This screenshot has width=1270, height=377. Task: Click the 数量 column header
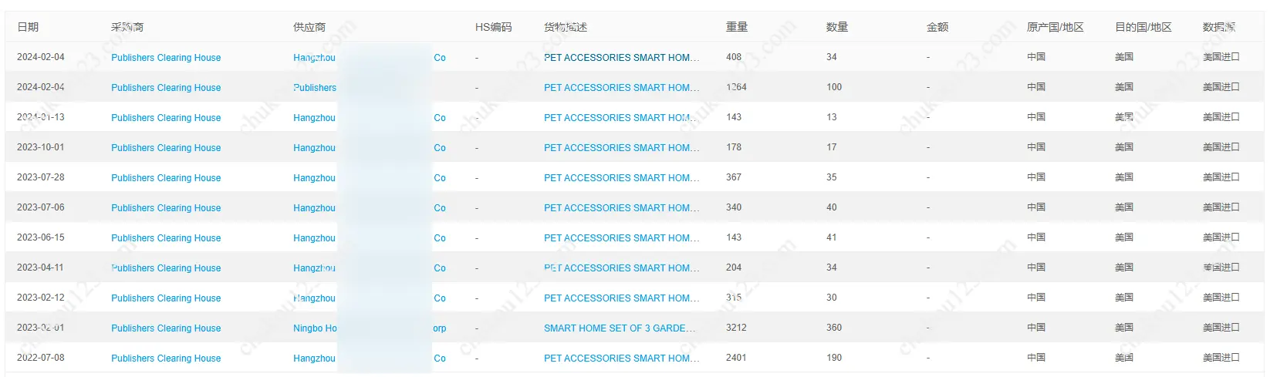pos(837,27)
